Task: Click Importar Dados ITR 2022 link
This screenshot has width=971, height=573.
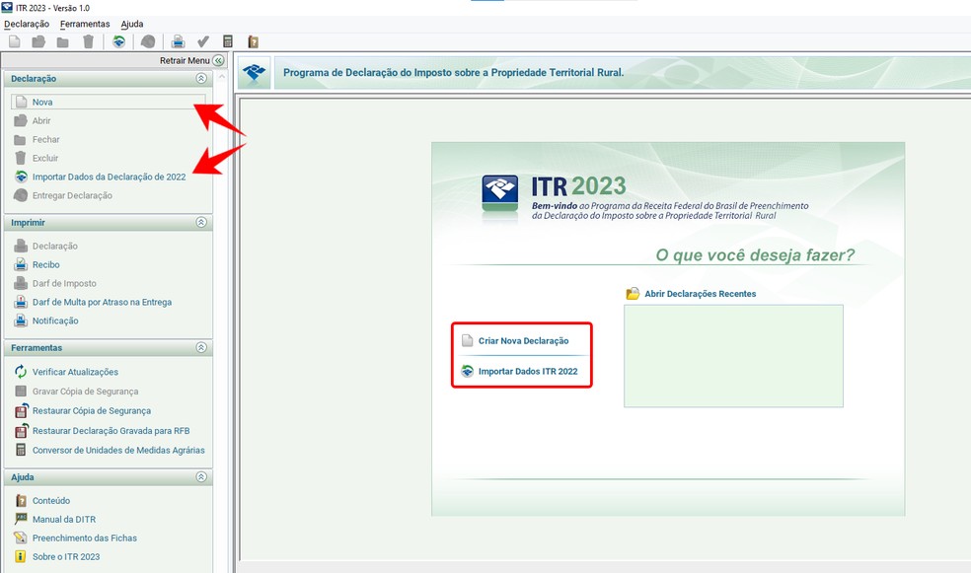Action: pyautogui.click(x=530, y=373)
